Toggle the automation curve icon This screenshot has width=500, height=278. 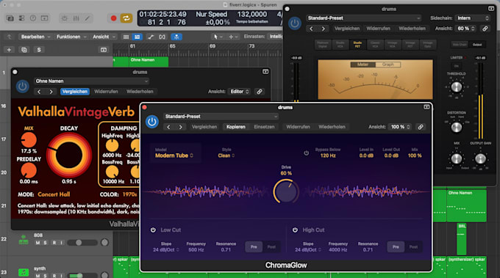pyautogui.click(x=151, y=37)
